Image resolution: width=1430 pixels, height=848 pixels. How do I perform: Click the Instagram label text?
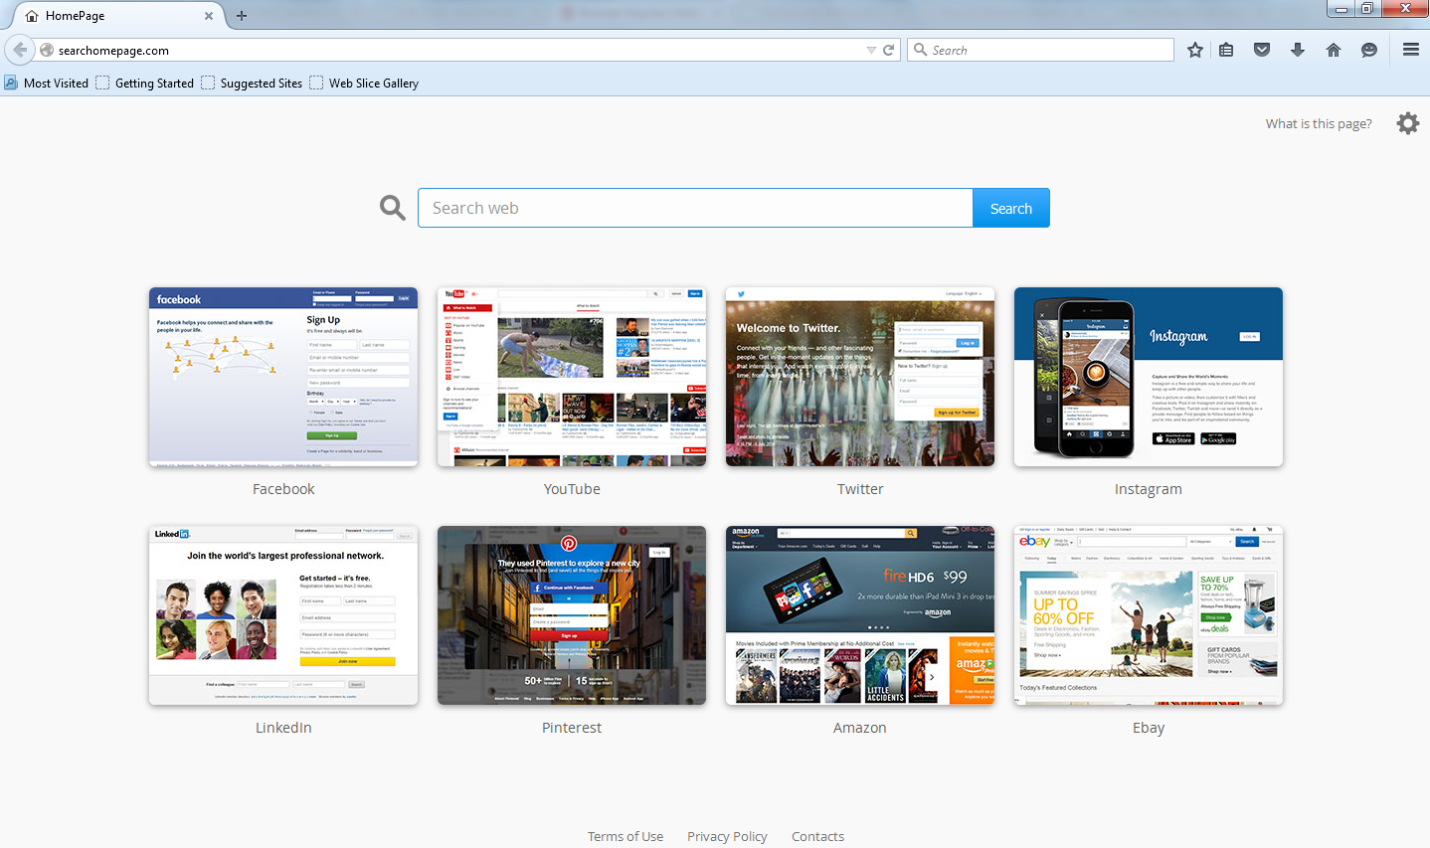point(1149,489)
